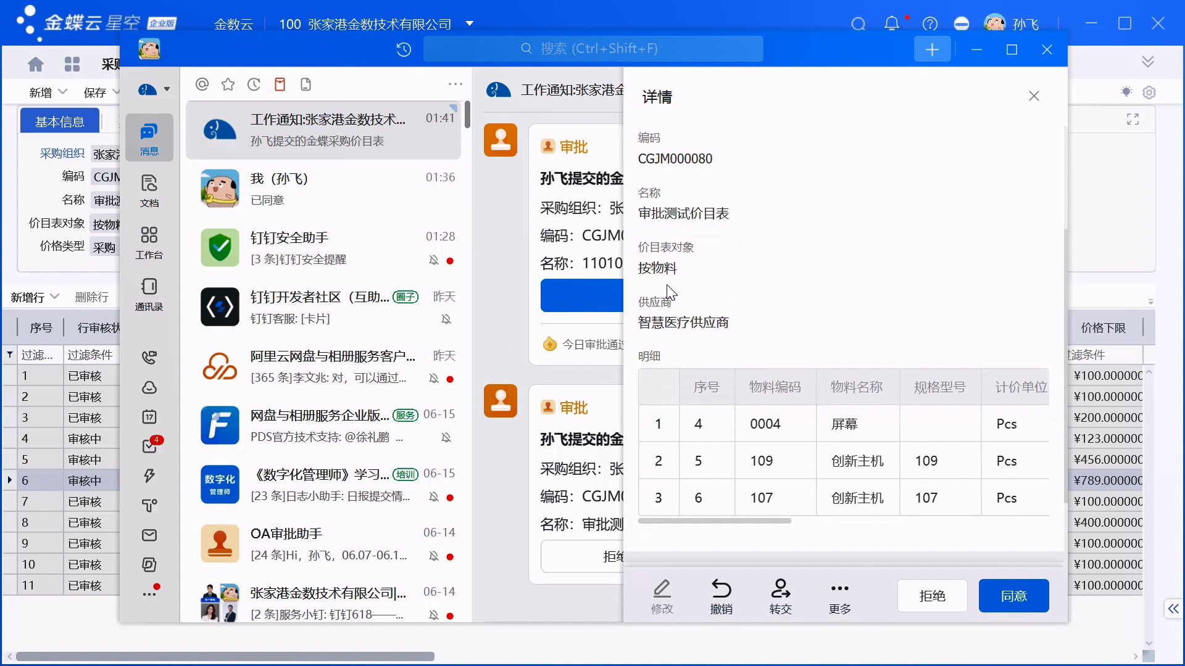The image size is (1185, 666).
Task: Close the 详情 details panel
Action: (1034, 96)
